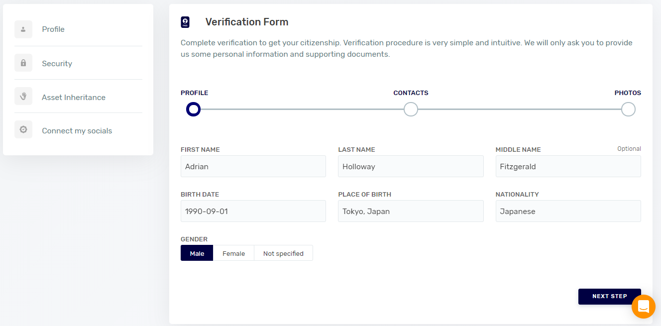Select the Profile step circle
The image size is (661, 326).
[x=193, y=109]
